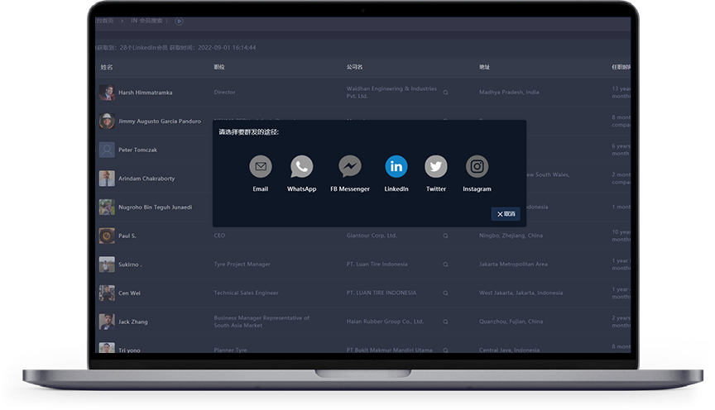Click the Giantour Corp. Ltd. company cell
This screenshot has height=410, width=715.
click(372, 236)
